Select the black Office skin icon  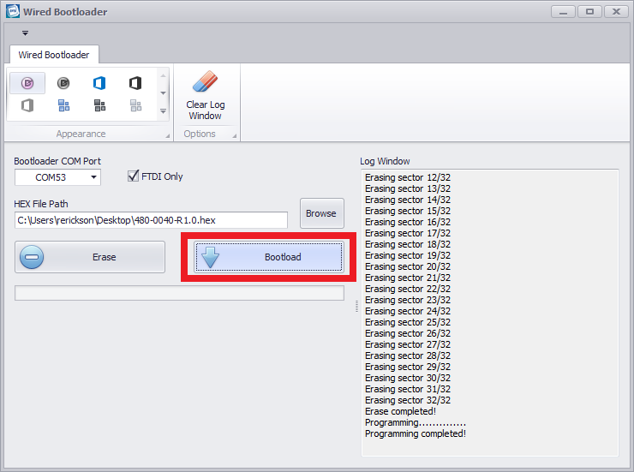click(x=135, y=83)
